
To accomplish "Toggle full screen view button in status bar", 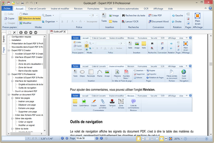I will pos(171,139).
